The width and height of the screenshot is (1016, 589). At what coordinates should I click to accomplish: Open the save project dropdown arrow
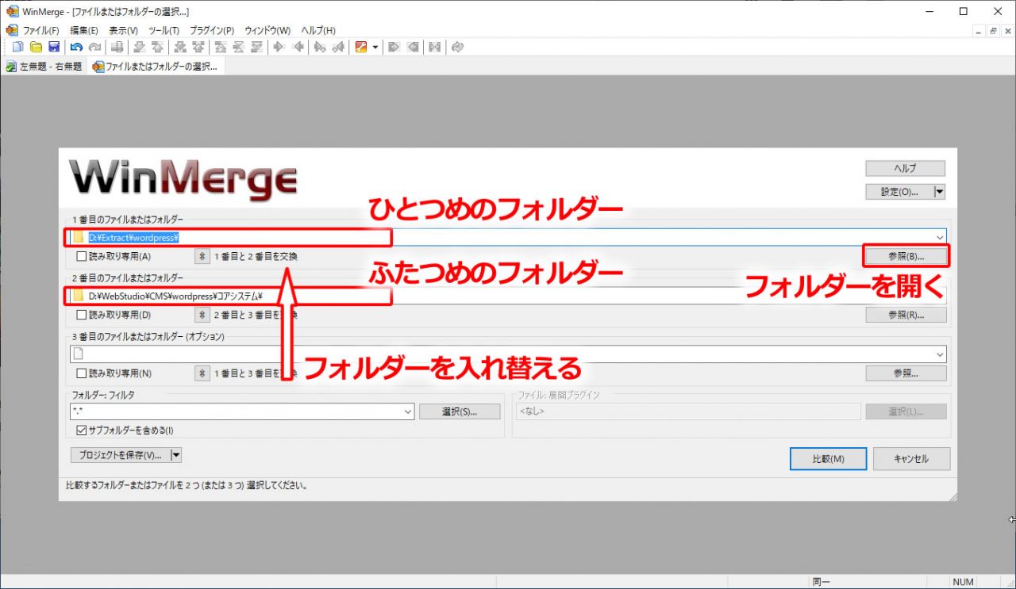[176, 454]
